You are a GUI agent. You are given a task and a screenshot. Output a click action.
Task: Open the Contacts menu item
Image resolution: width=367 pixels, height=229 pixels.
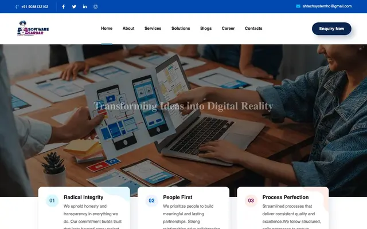[253, 28]
